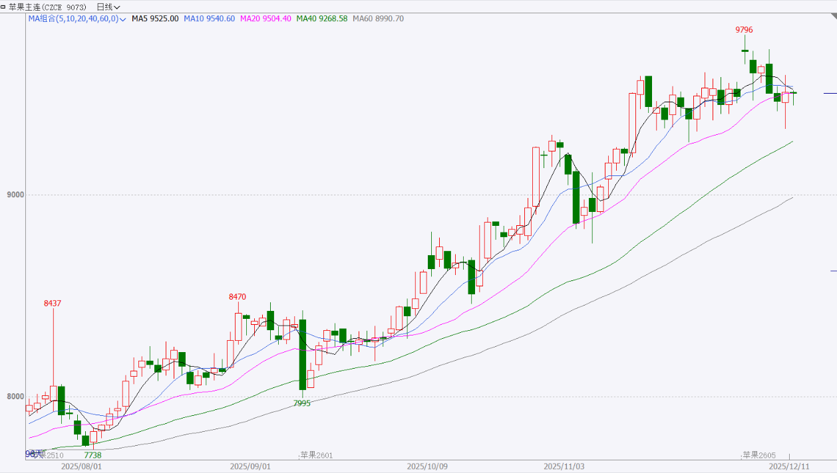The image size is (837, 473).
Task: Select the MA5 9525.00 legend label
Action: (x=155, y=19)
